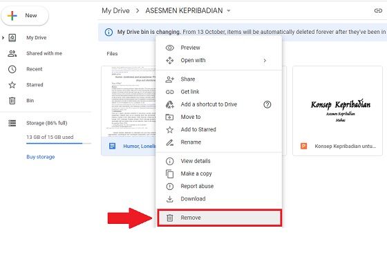Click the 13 GB of 15 GB used text

pyautogui.click(x=50, y=137)
